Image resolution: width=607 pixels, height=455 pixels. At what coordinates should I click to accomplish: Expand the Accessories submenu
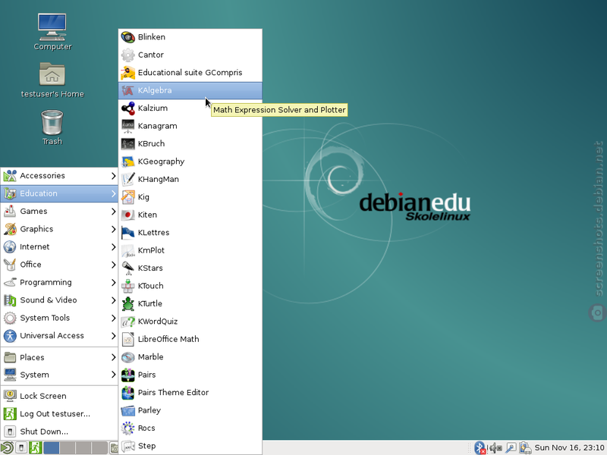point(59,176)
